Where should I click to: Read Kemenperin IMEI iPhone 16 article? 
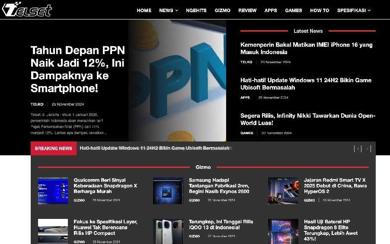(x=307, y=48)
